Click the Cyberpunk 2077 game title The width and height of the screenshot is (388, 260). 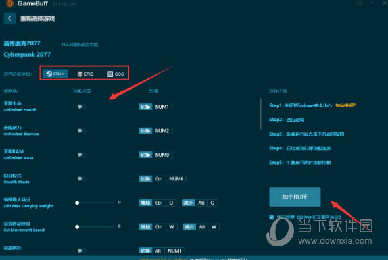27,55
